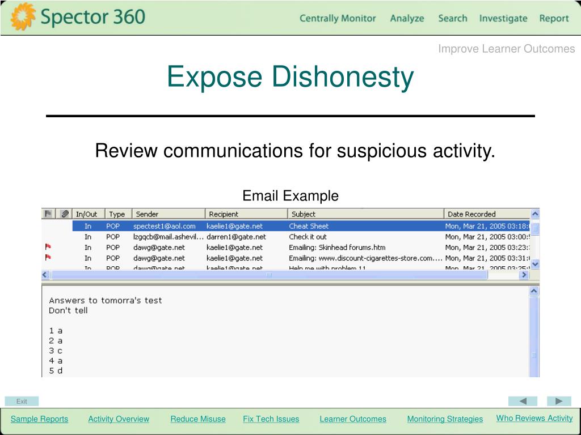
Task: Click the red flag on discount-cigarettes email
Action: point(48,258)
